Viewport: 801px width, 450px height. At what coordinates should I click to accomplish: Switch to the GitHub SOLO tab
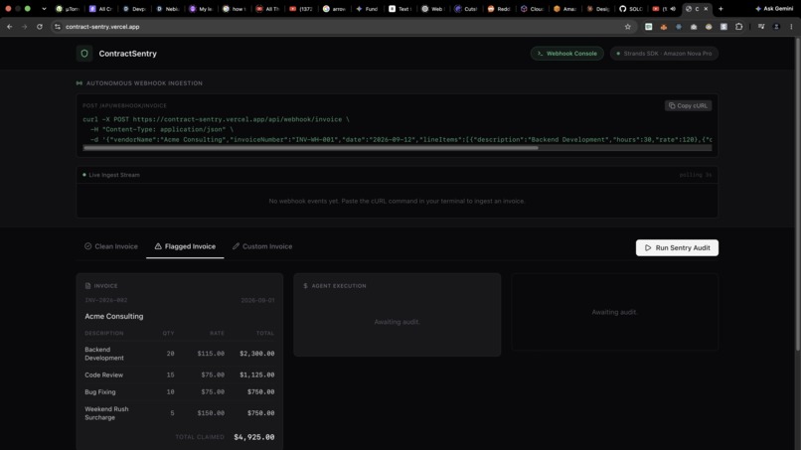pos(631,9)
